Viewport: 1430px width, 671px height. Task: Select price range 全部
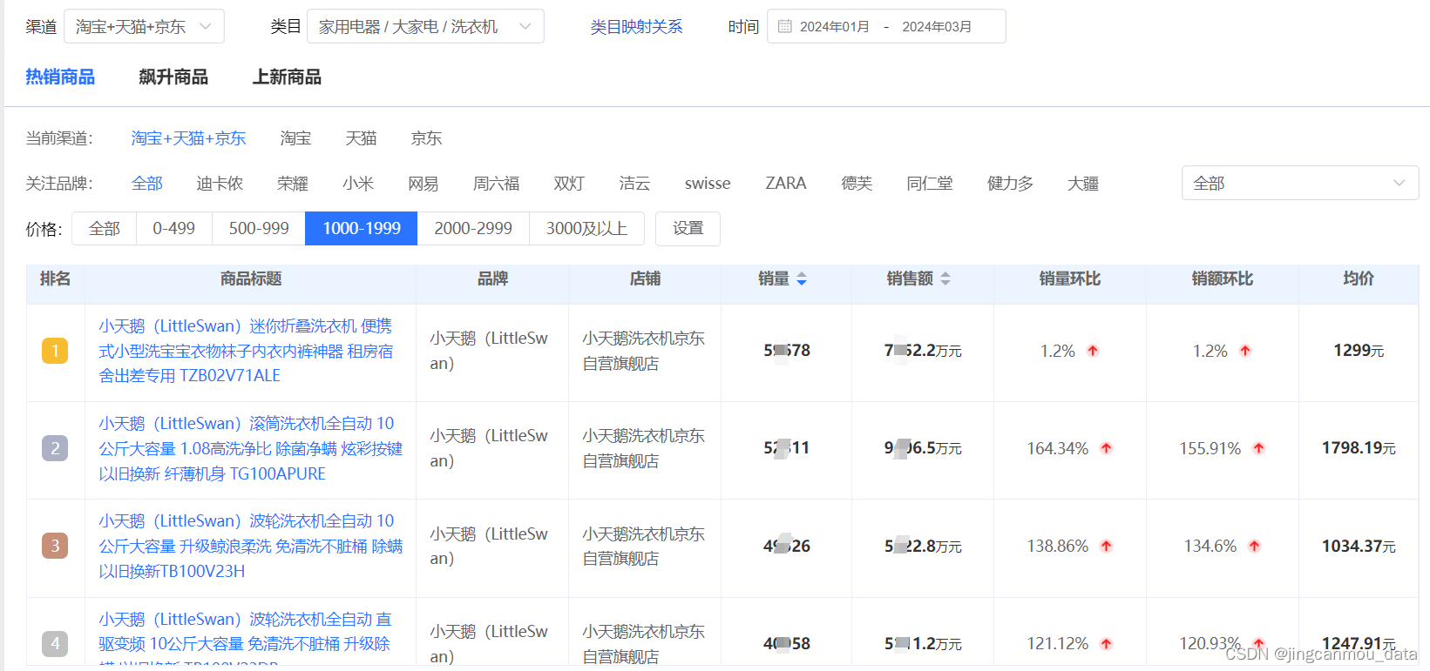(105, 229)
